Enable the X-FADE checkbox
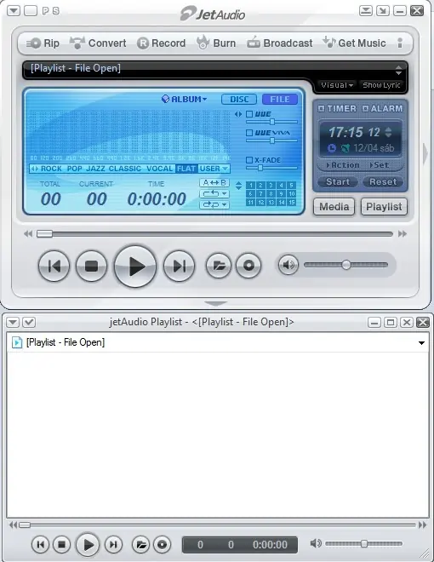This screenshot has height=562, width=434. pos(249,160)
